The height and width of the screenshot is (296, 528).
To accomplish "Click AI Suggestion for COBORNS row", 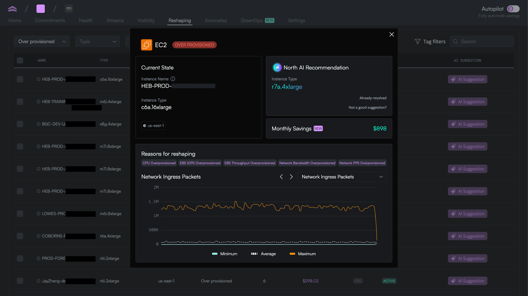I will click(x=468, y=236).
